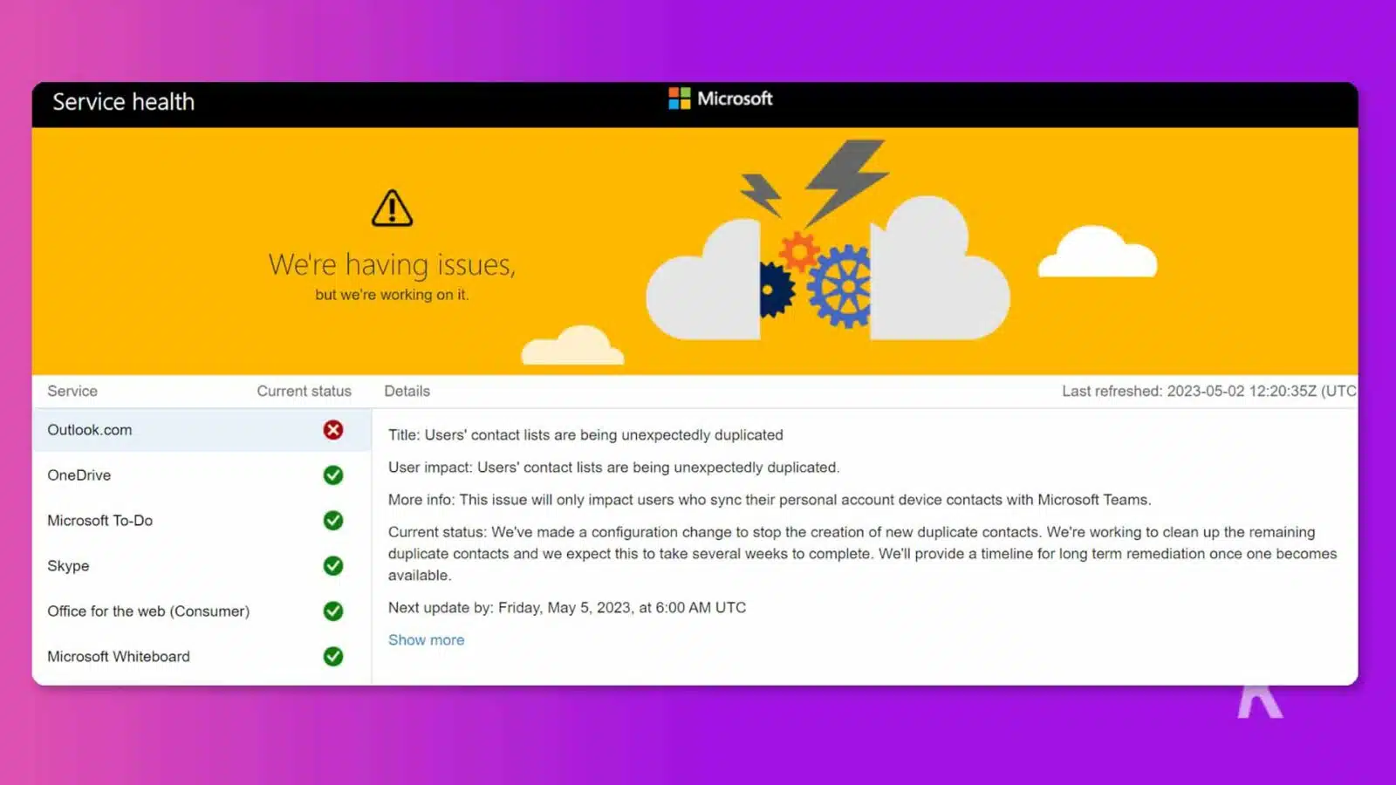The width and height of the screenshot is (1396, 785).
Task: Click the Service column header
Action: (72, 392)
